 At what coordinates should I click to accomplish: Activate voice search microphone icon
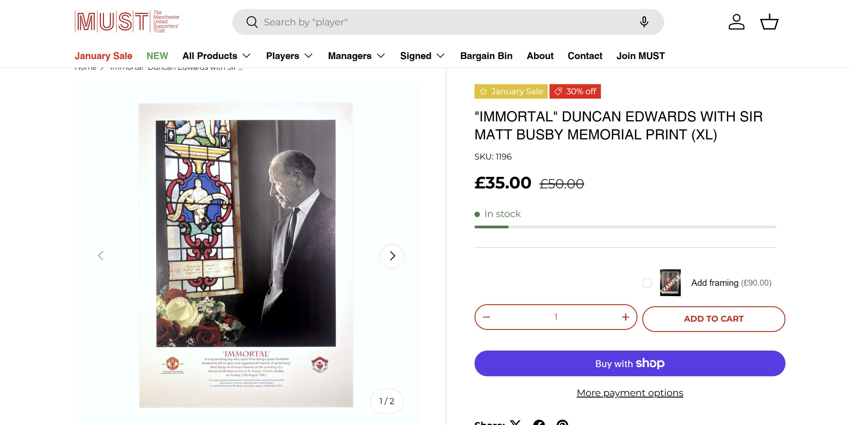tap(644, 22)
